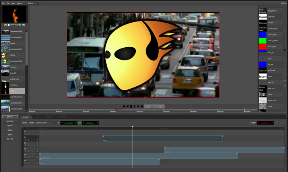The image size is (288, 172).
Task: Click rewind to start under the main preview
Action: click(x=124, y=106)
